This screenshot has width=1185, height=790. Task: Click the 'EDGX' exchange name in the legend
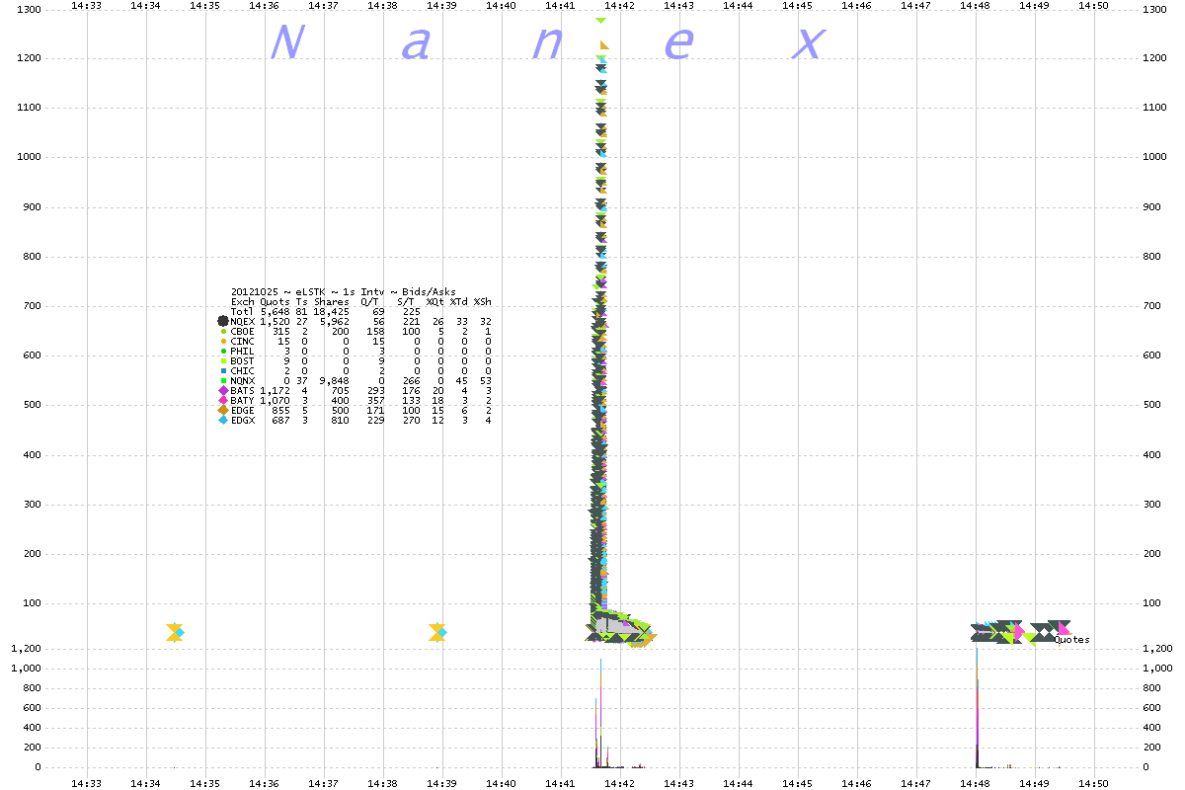[x=242, y=421]
